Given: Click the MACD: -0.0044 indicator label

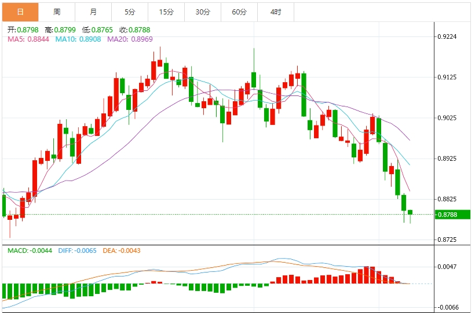Looking at the screenshot, I should 30,251.
